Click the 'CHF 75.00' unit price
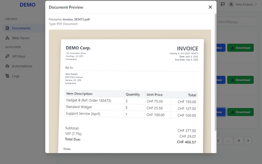Viewport: 262px width, 164px height. (x=155, y=101)
